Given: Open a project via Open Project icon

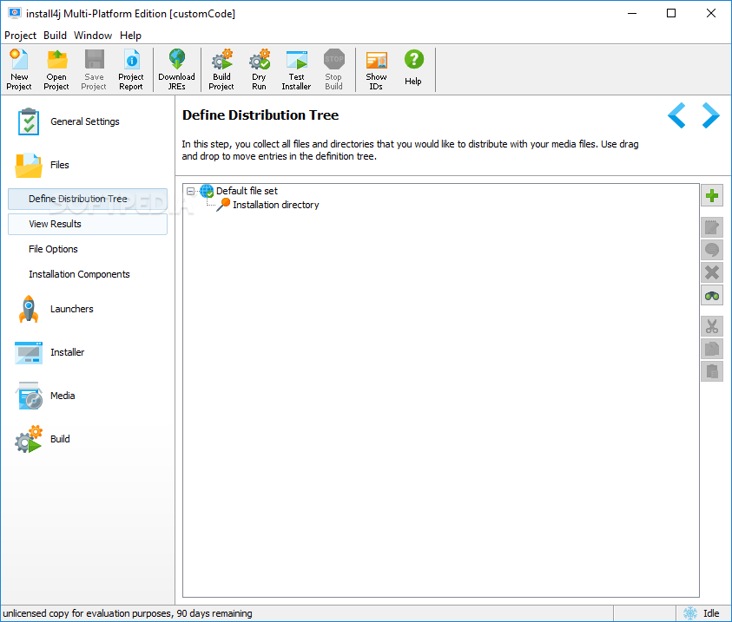Looking at the screenshot, I should tap(56, 69).
